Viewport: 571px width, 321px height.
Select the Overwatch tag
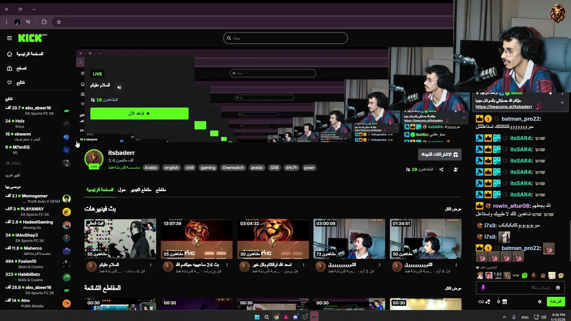tap(233, 168)
